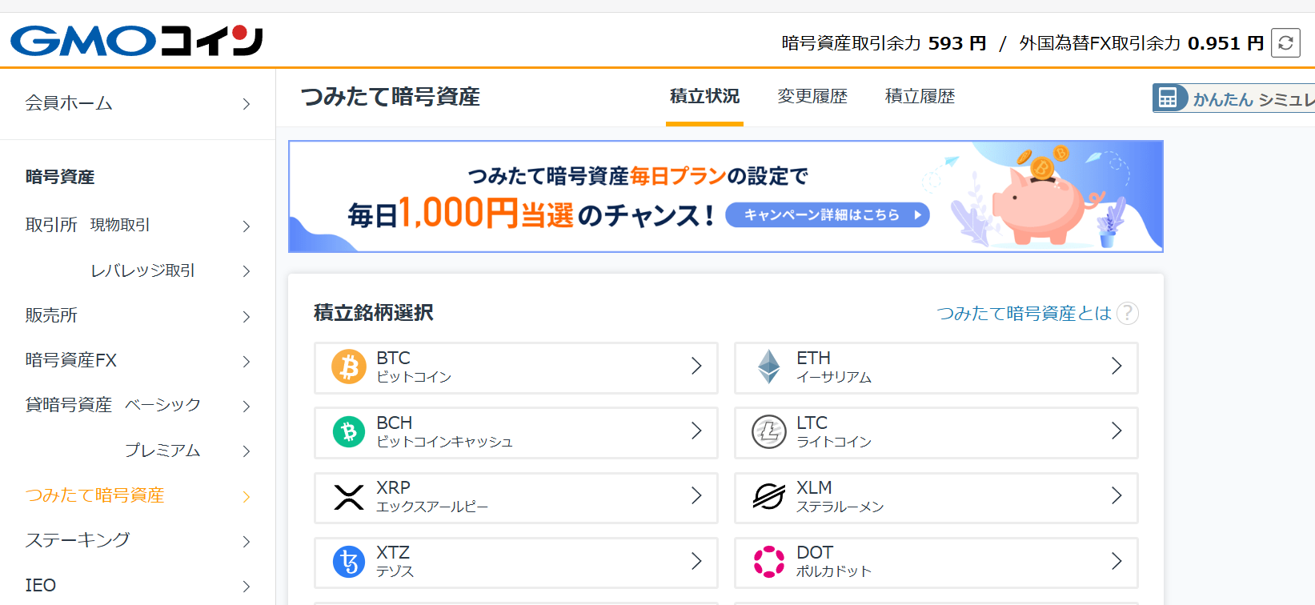Click the つみたて暗号資産 page heading

coord(391,97)
